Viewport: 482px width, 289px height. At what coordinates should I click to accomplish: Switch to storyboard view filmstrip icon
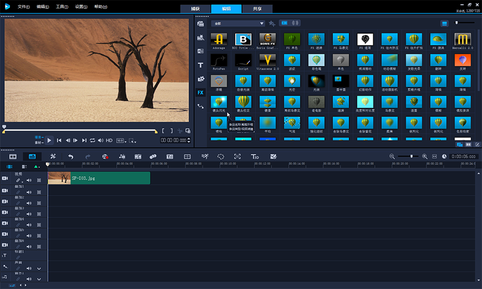click(x=13, y=157)
